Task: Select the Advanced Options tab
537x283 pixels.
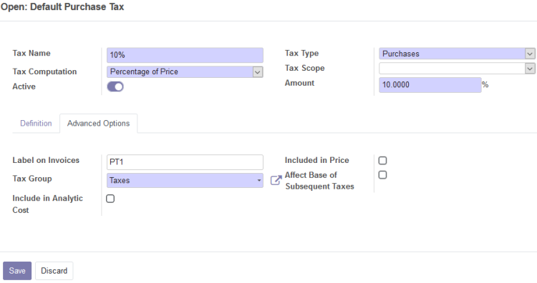Action: point(99,124)
